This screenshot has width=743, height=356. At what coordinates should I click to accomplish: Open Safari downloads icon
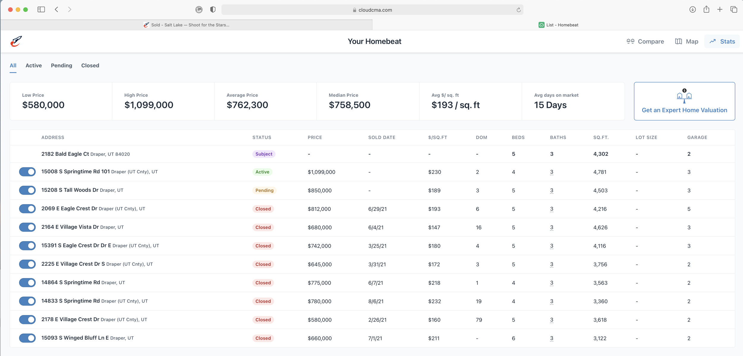(692, 9)
